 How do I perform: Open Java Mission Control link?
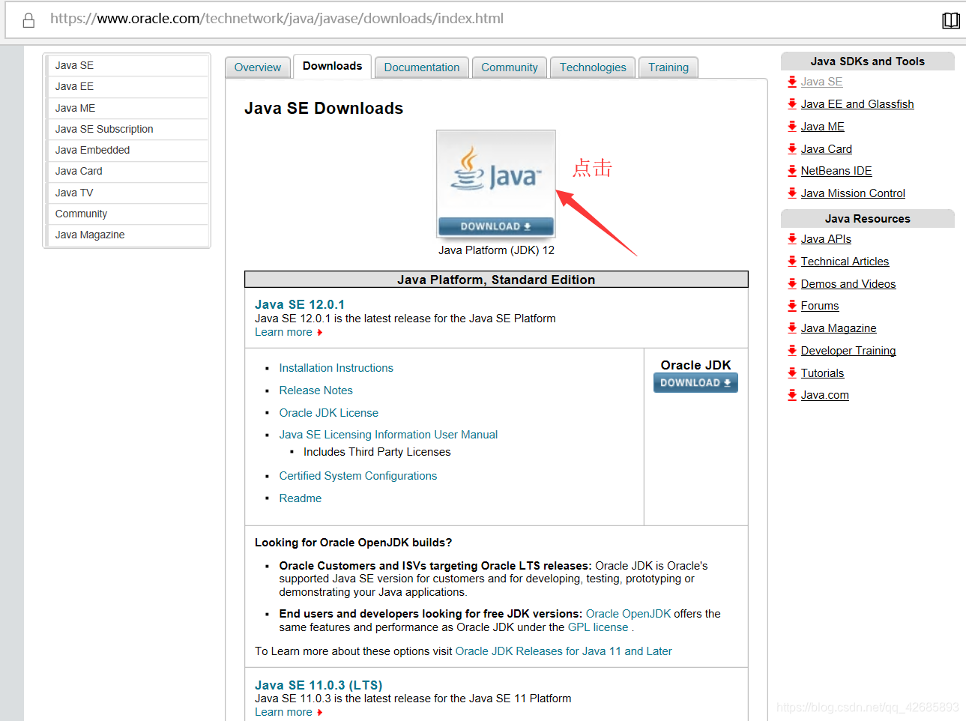click(853, 193)
